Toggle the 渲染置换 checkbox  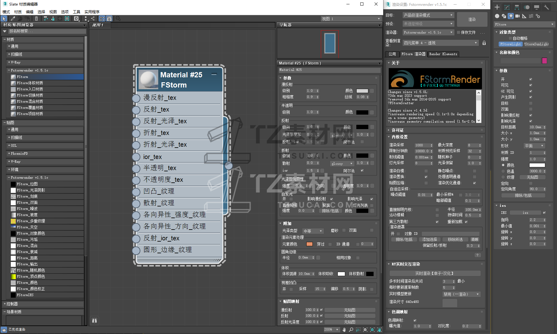[426, 177]
